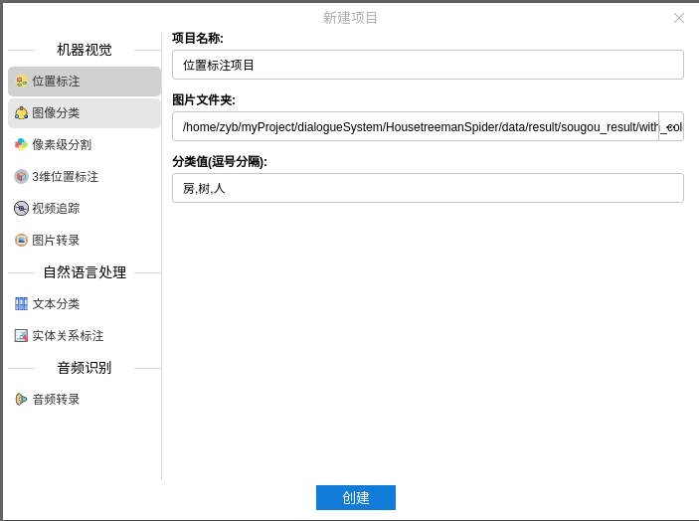Viewport: 699px width, 521px height.
Task: Choose 3维位置标注 label text
Action: (65, 177)
